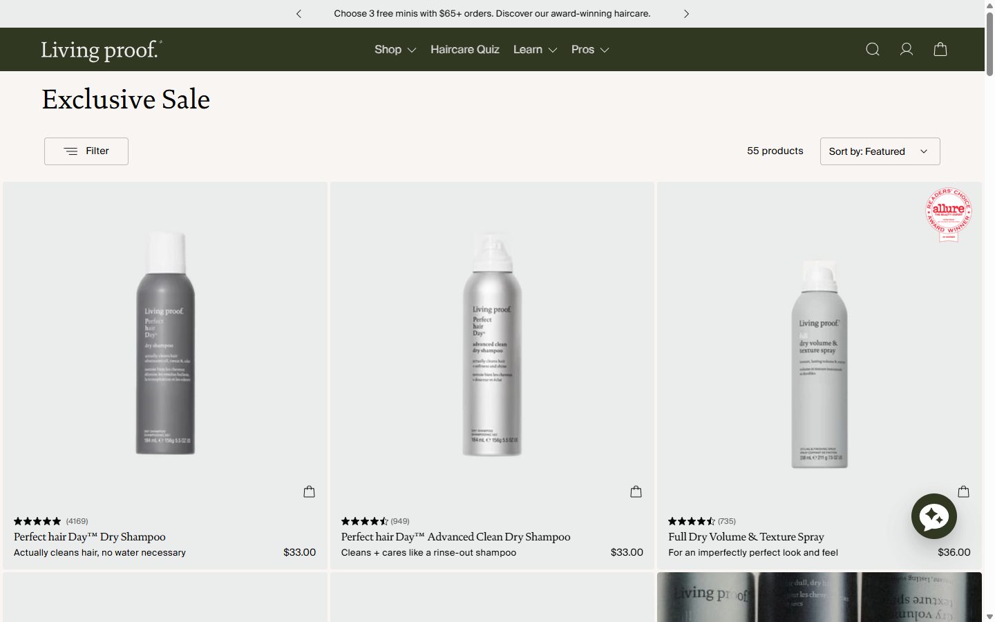Viewport: 995px width, 622px height.
Task: Quick add Advanced Clean Dry Shampoo to bag
Action: pos(636,491)
